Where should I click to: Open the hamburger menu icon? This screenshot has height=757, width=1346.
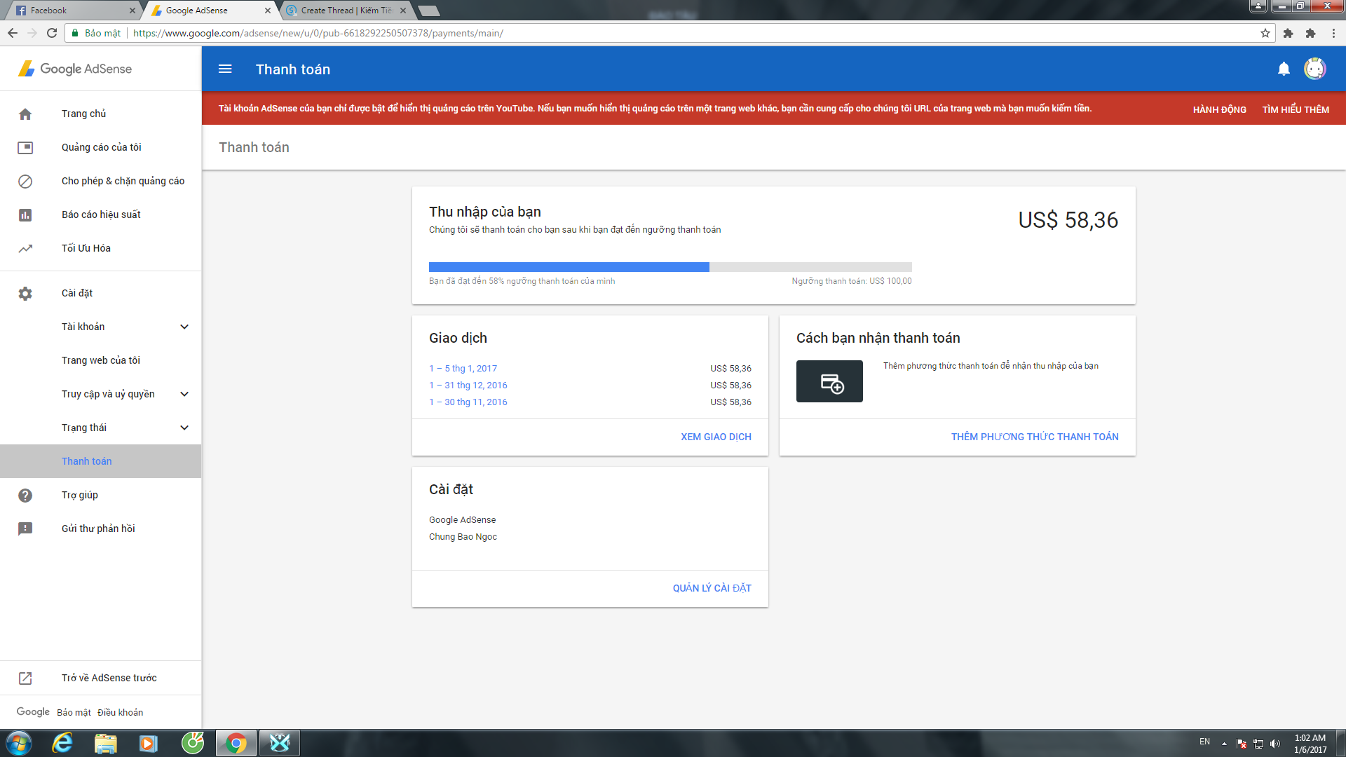click(225, 69)
